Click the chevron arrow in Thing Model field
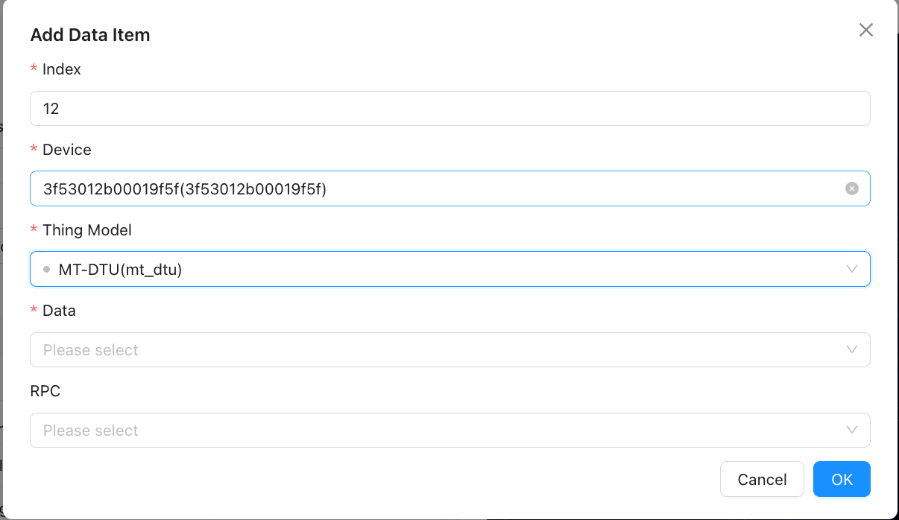The image size is (899, 520). coord(852,269)
